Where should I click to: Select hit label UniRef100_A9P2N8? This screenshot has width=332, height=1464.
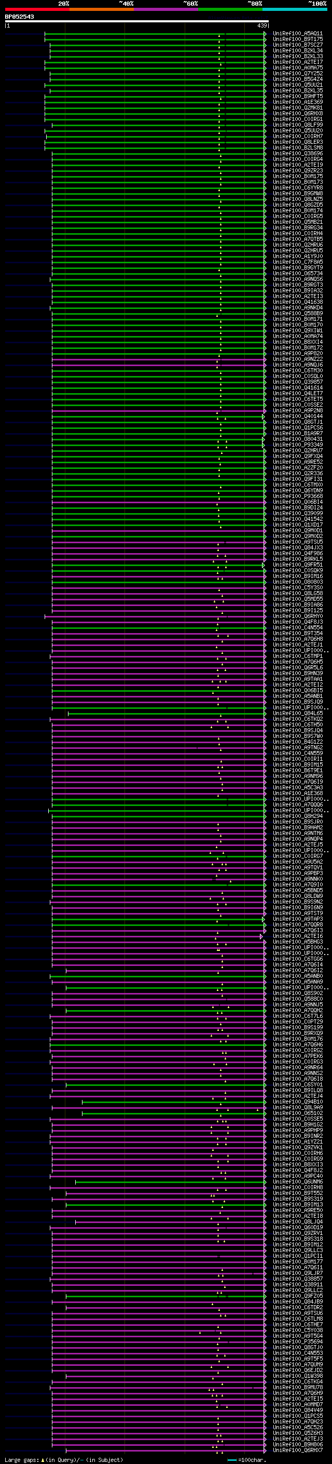(297, 410)
